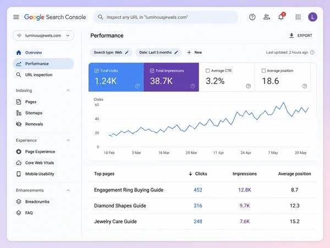This screenshot has width=330, height=248.
Task: Collapse the Experience section
Action: pos(68,140)
